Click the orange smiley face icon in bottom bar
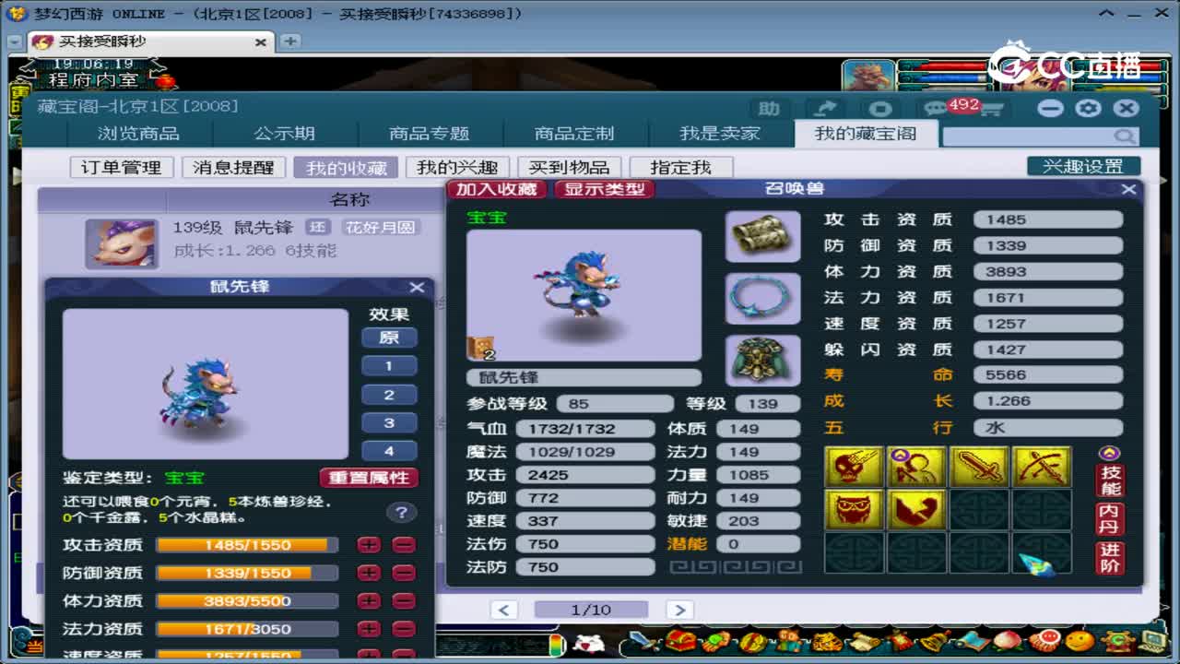The image size is (1180, 664). pos(1080,641)
